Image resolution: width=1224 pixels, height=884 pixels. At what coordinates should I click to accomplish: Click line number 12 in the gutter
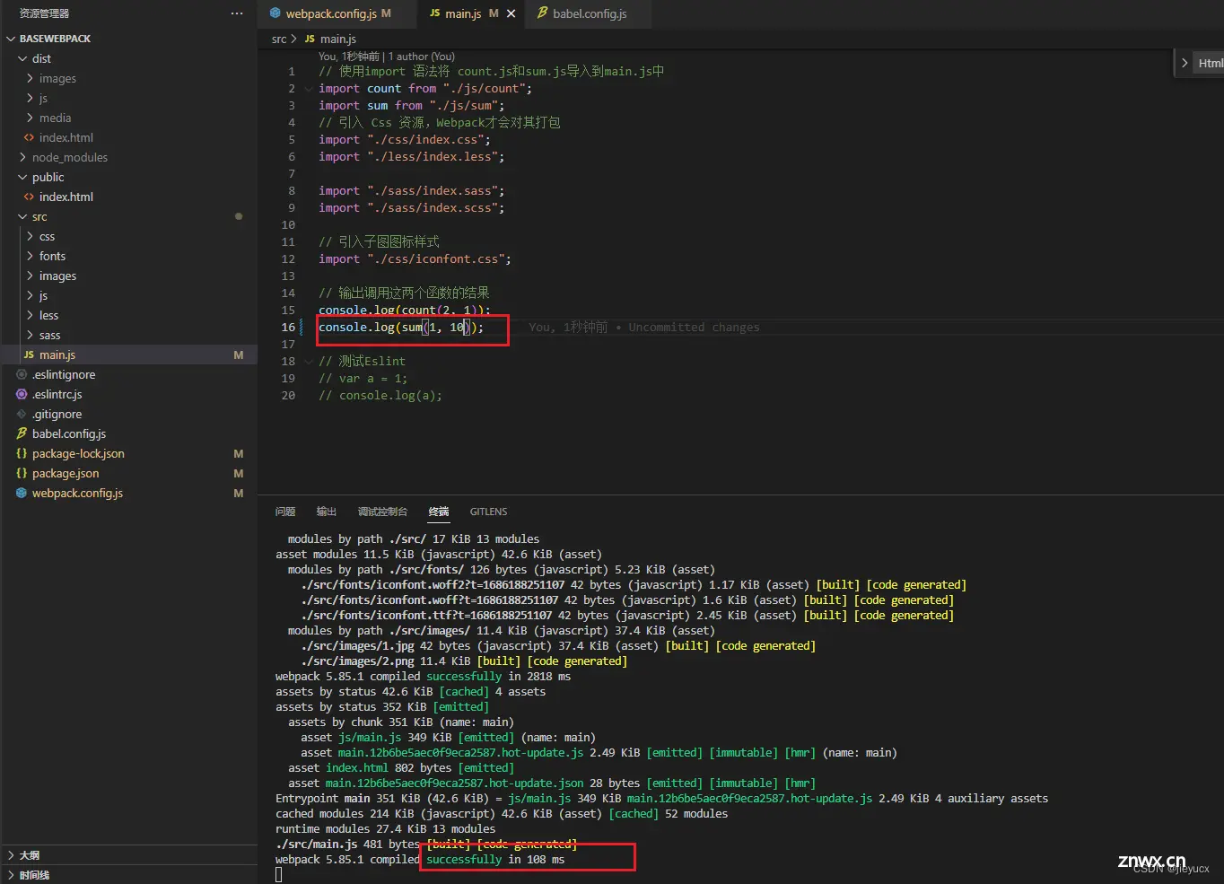coord(288,259)
